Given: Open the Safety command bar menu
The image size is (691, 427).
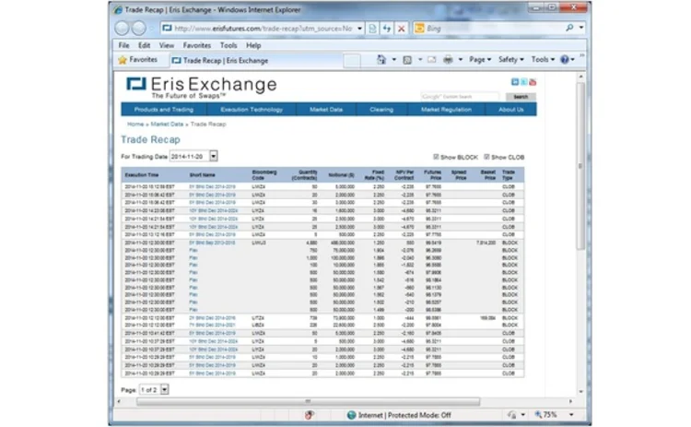Looking at the screenshot, I should pyautogui.click(x=510, y=60).
